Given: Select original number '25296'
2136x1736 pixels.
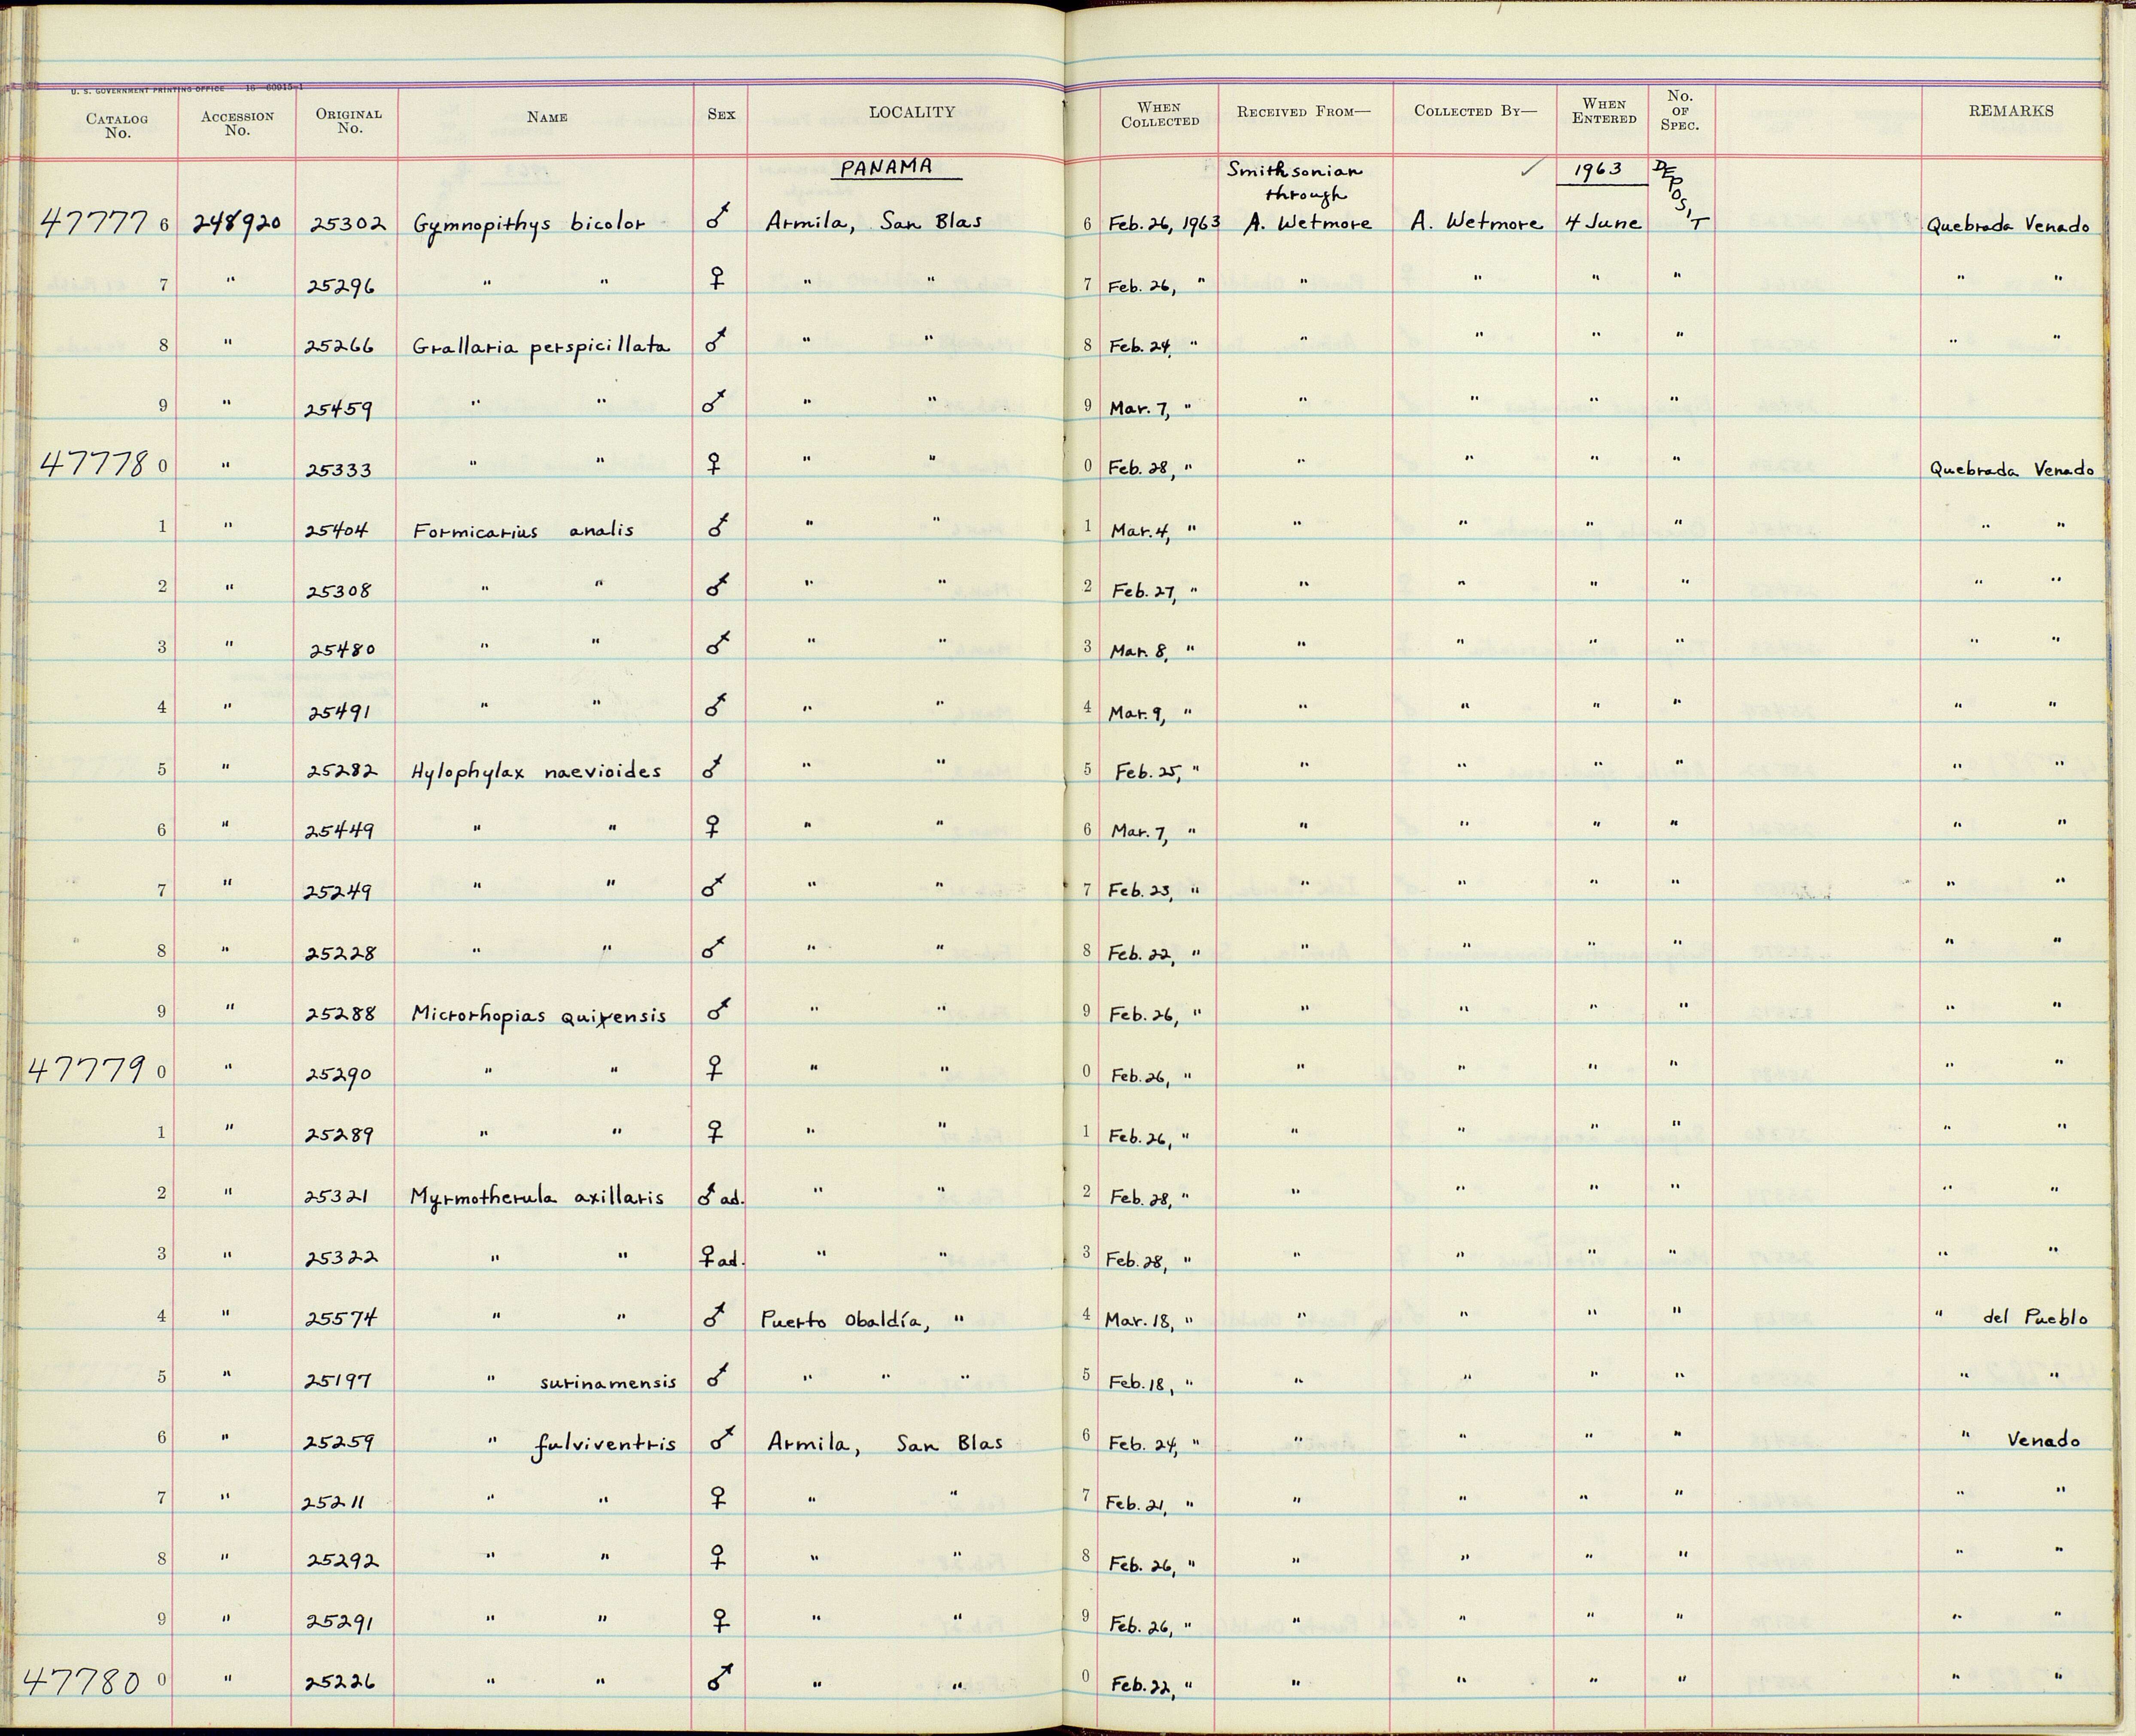Looking at the screenshot, I should (341, 287).
